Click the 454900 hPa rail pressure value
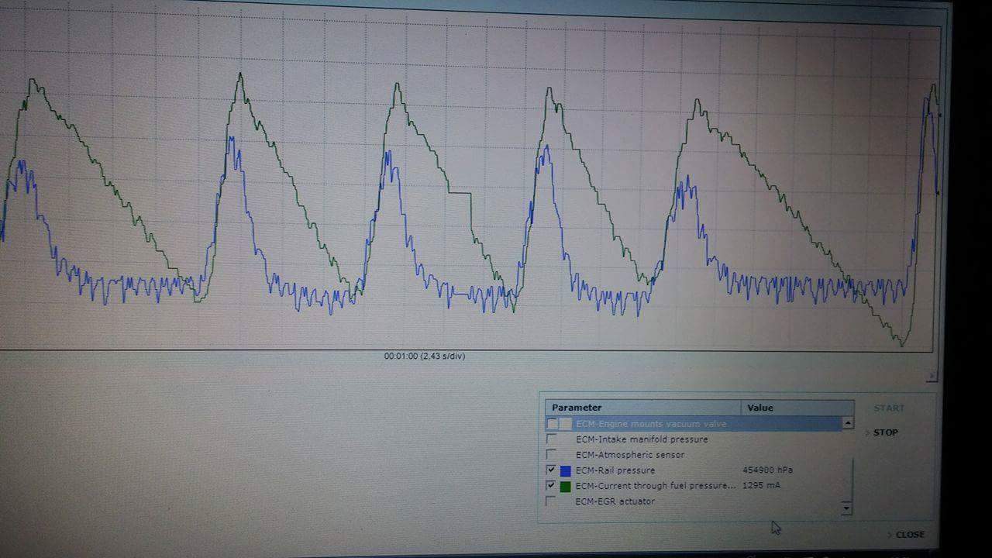 tap(767, 470)
